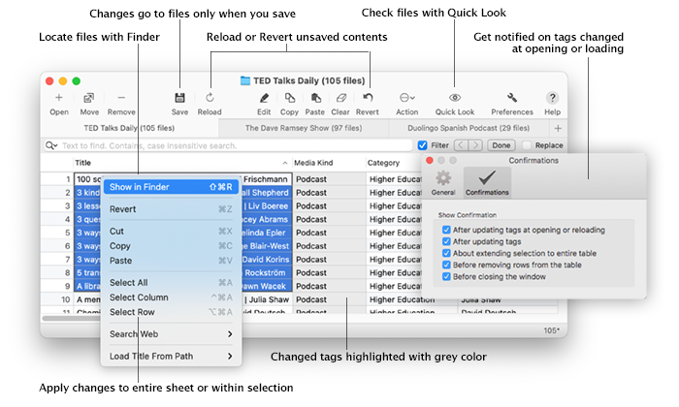Add a new tab with plus button

click(x=558, y=128)
